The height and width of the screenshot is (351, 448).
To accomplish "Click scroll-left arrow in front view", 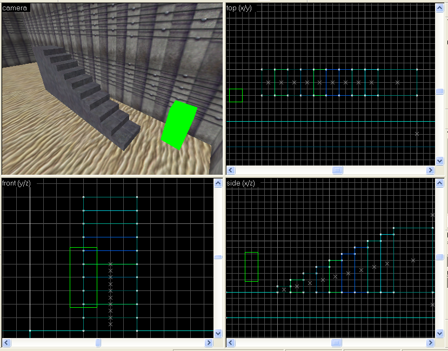I will (x=6, y=343).
